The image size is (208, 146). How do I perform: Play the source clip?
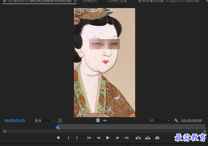[108, 138]
